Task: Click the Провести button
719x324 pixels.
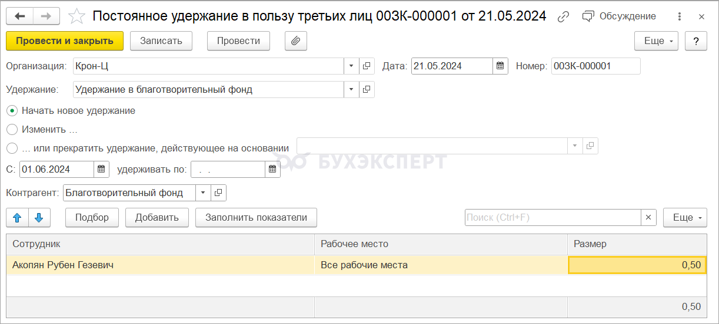Action: [238, 41]
